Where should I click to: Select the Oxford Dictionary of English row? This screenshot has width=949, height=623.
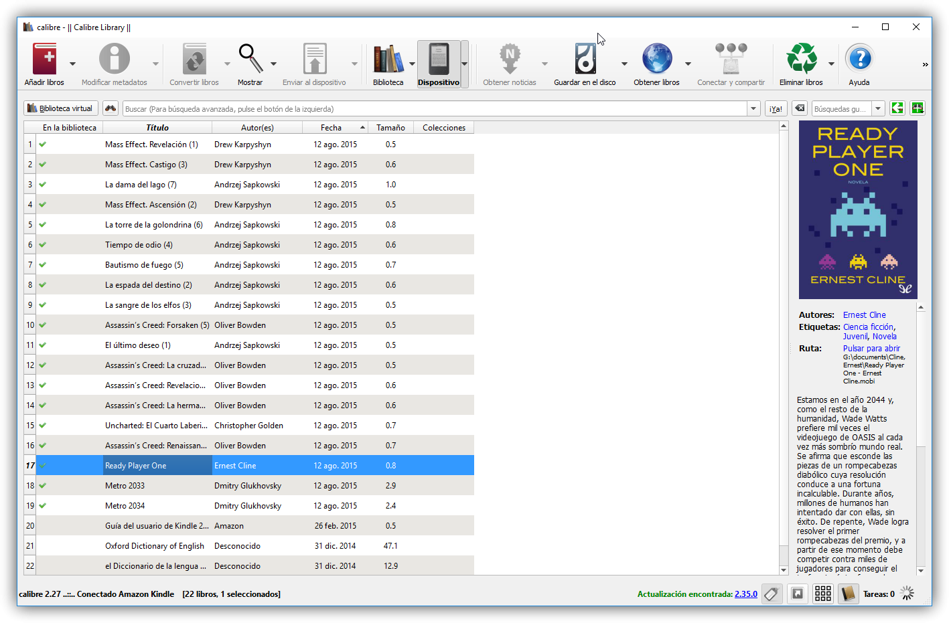248,546
